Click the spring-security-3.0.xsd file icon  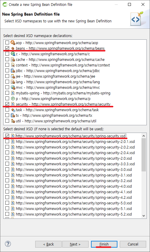point(13,170)
